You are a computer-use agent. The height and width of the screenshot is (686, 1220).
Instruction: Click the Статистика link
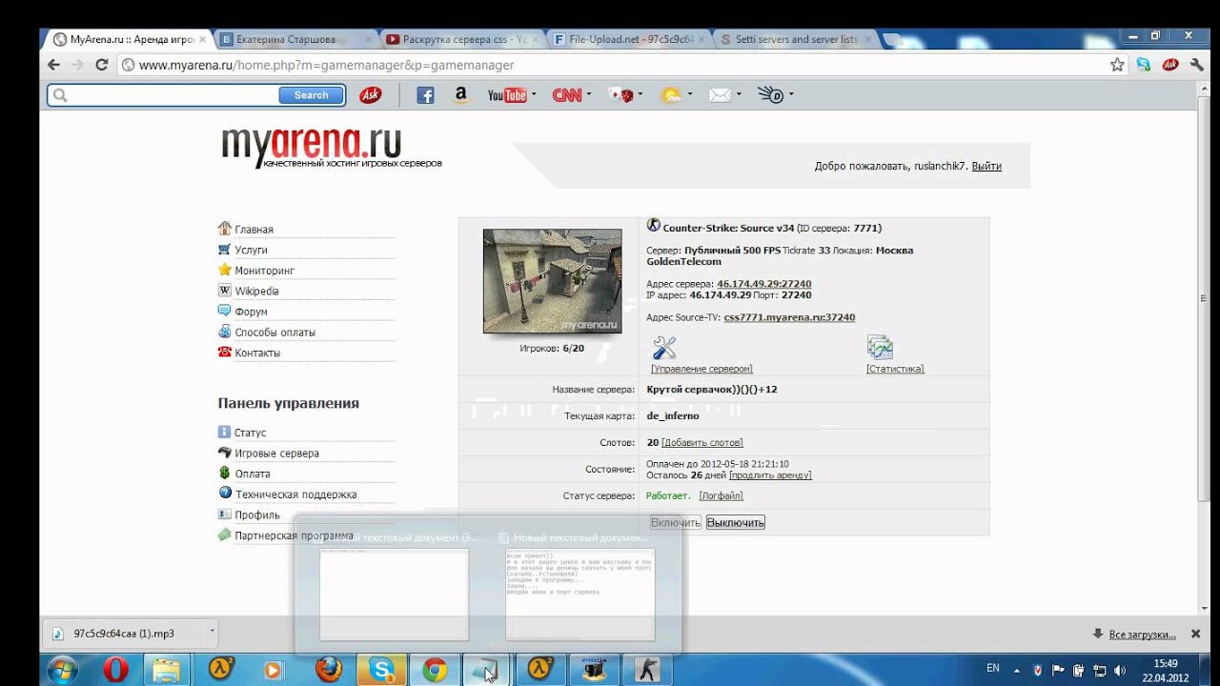895,369
